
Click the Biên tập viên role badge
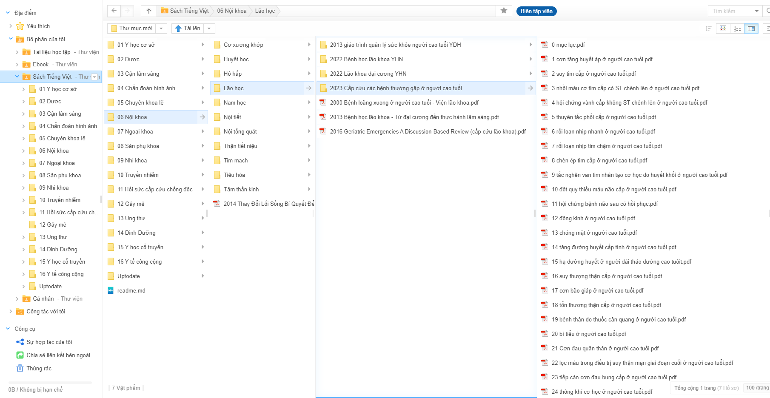click(536, 11)
